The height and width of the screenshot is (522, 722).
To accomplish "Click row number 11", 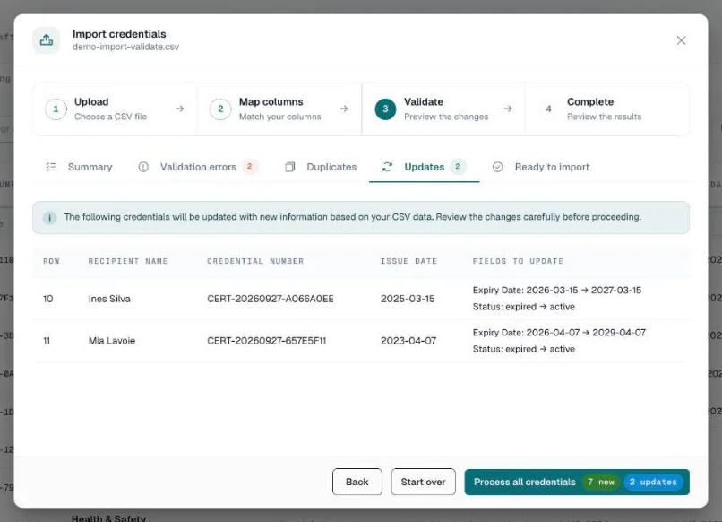I will [47, 341].
